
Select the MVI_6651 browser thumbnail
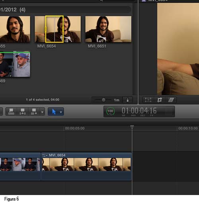[108, 29]
